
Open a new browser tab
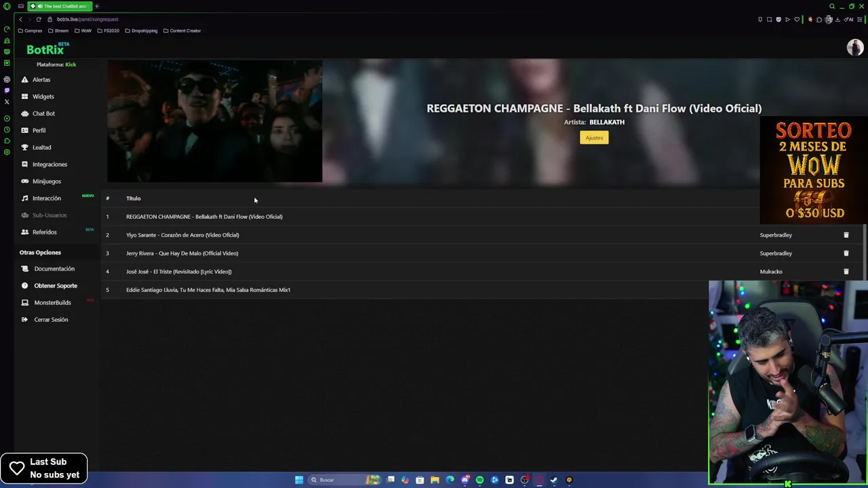click(x=96, y=6)
